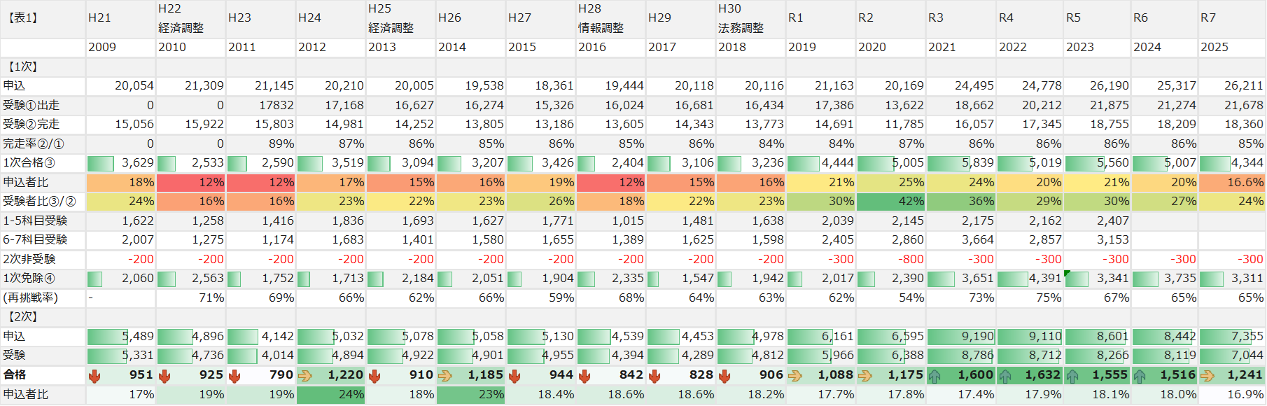Click the red down arrow in H21 合格 cell

pos(94,376)
